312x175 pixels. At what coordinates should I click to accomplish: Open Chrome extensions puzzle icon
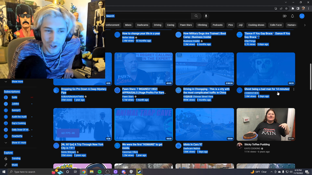click(292, 9)
